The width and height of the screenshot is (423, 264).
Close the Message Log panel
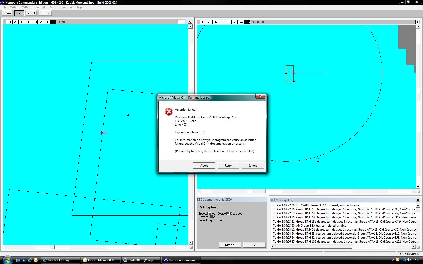coord(418,200)
